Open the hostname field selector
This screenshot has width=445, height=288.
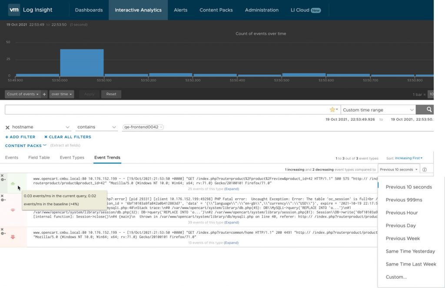point(40,127)
